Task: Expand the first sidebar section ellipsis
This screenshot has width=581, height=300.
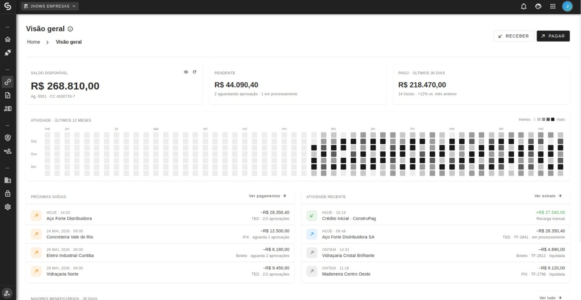Action: click(7, 27)
